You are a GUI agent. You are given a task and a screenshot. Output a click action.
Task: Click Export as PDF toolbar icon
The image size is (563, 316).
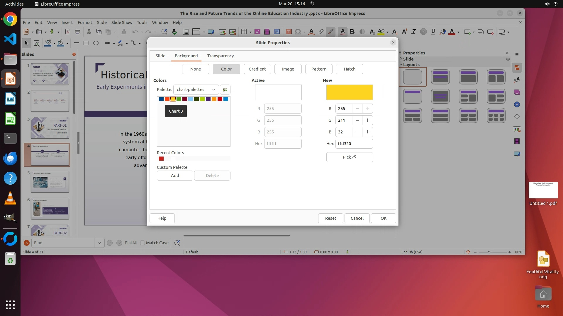(x=68, y=32)
